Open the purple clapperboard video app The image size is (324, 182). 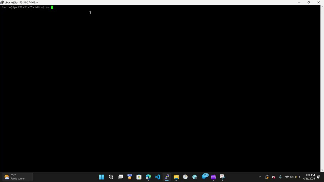pos(213,177)
